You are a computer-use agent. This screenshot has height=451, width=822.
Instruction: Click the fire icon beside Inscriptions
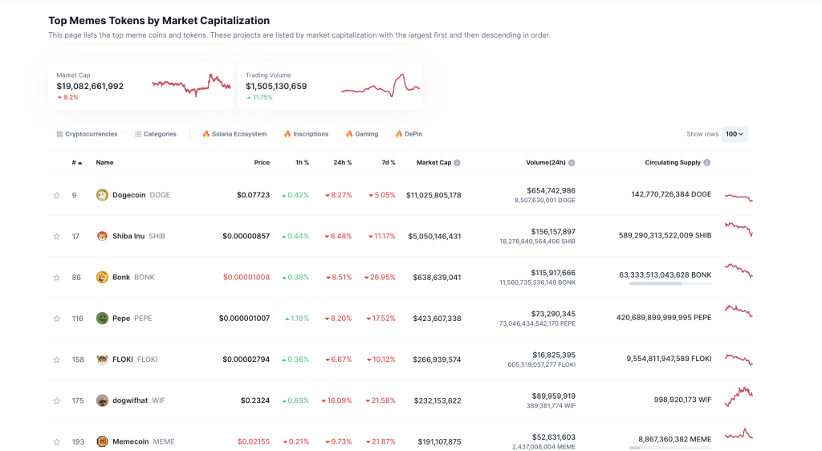(287, 134)
